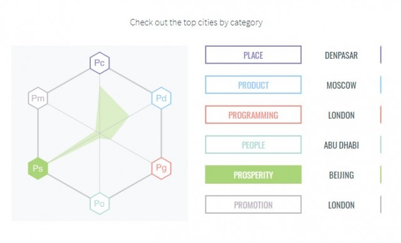Click LONDON next to PROMOTION
Image resolution: width=401 pixels, height=243 pixels.
[x=341, y=205]
